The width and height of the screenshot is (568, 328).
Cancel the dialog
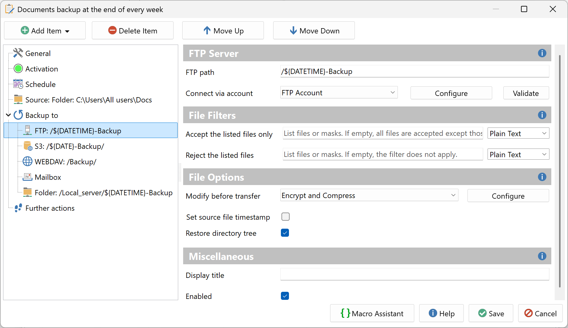pyautogui.click(x=540, y=313)
